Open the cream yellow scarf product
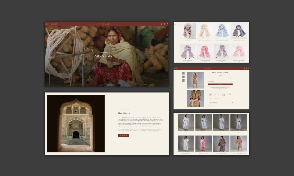Image resolution: width=294 pixels, height=176 pixels. pyautogui.click(x=205, y=31)
